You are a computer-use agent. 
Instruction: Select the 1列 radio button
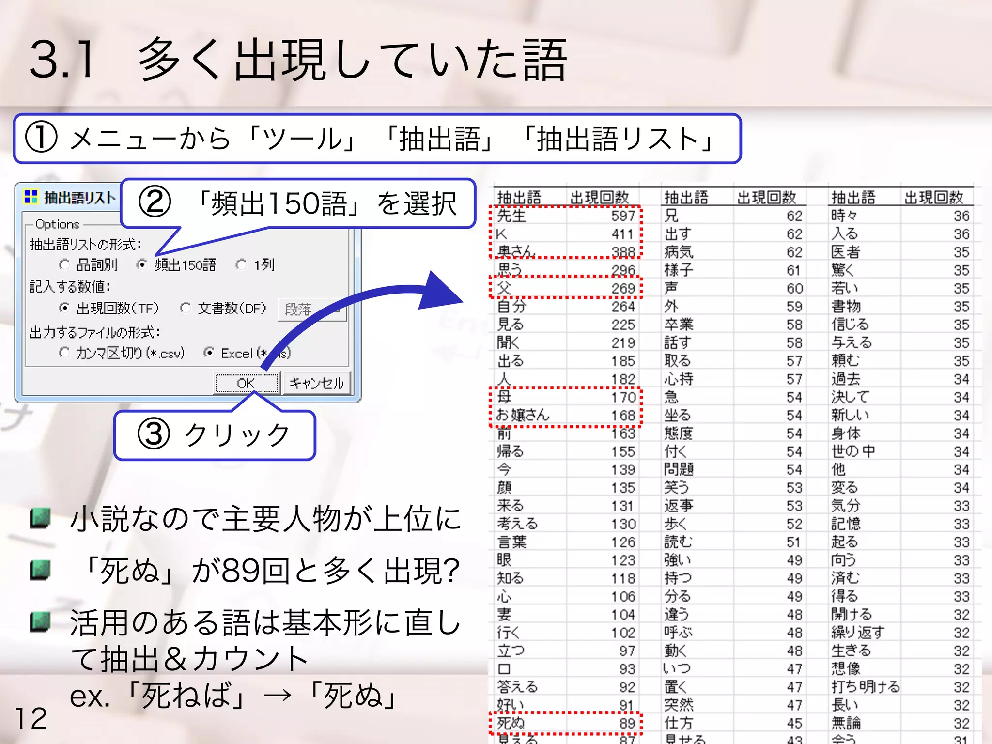point(241,264)
